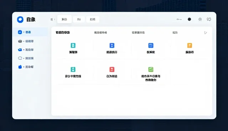Open the teal document app icon in the first row
Viewport: 228px width, 131px height.
[x=73, y=46]
